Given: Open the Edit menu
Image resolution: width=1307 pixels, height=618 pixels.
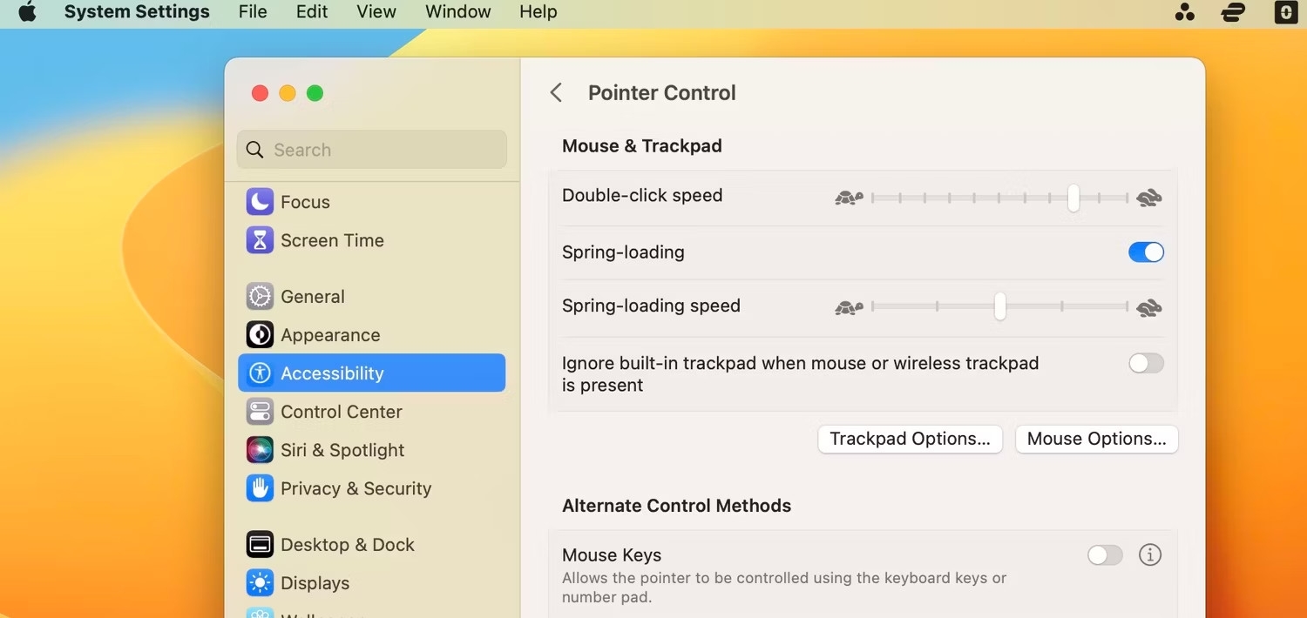Looking at the screenshot, I should point(312,12).
